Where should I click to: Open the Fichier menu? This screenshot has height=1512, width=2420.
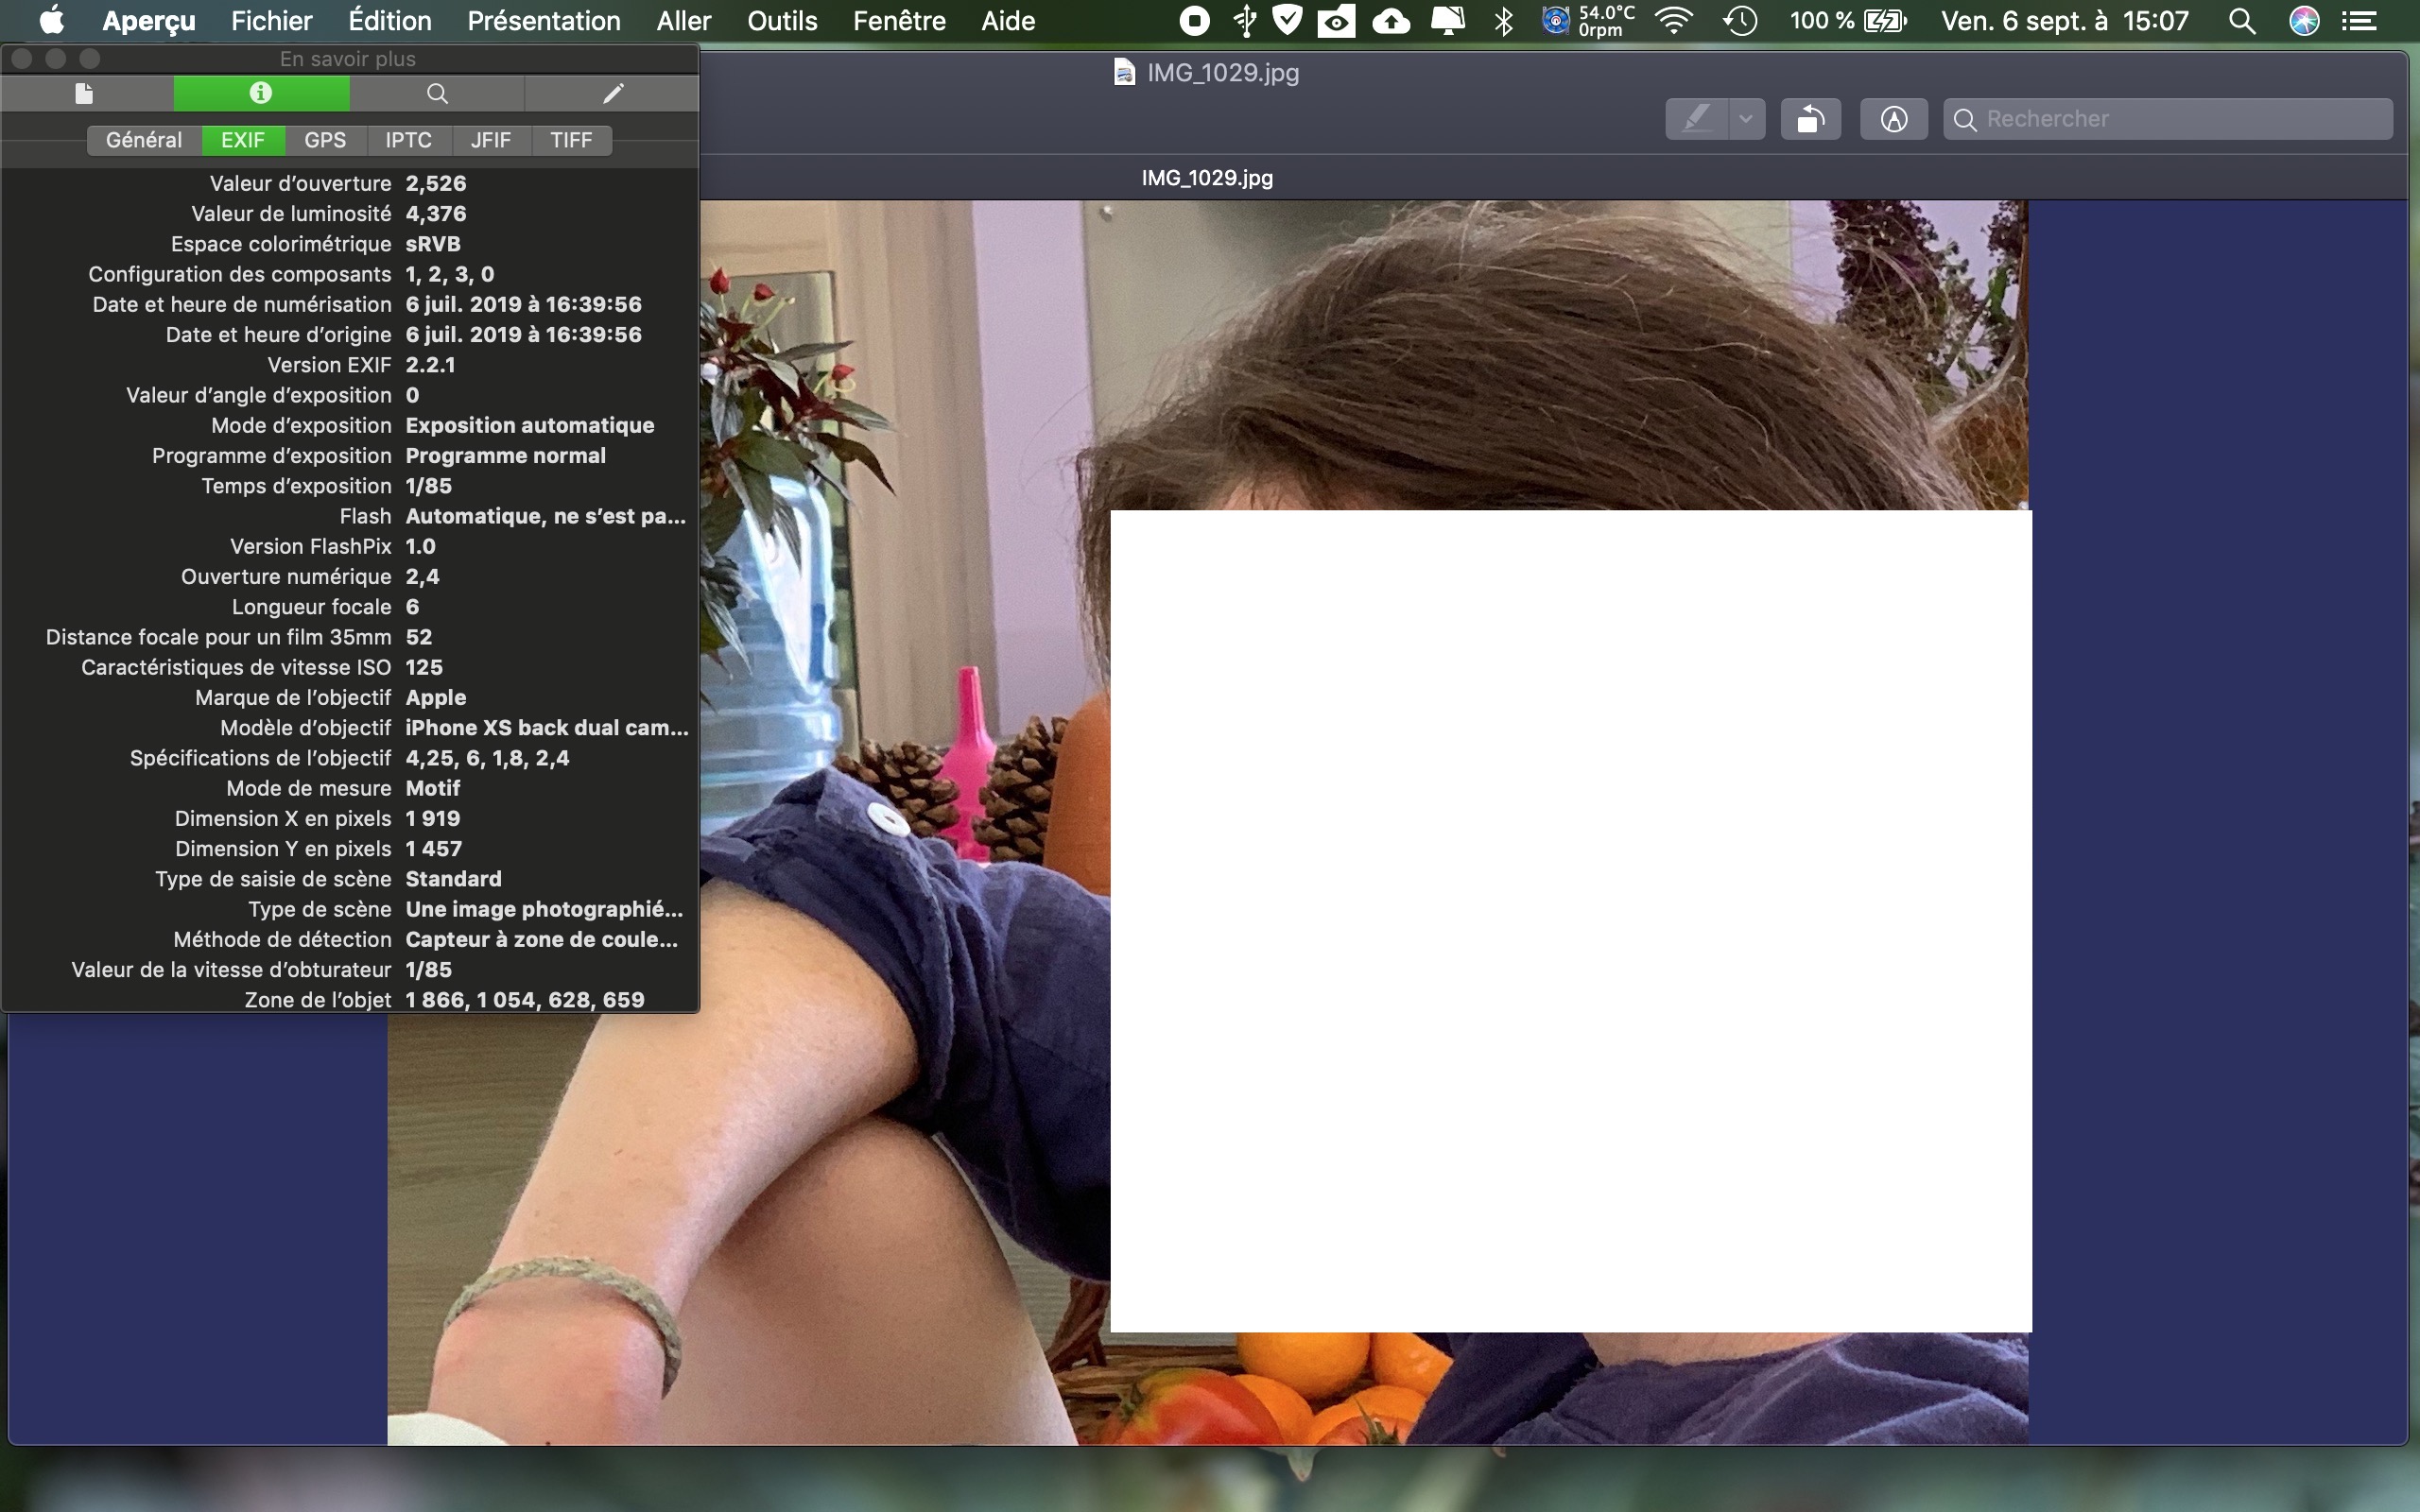click(x=271, y=21)
